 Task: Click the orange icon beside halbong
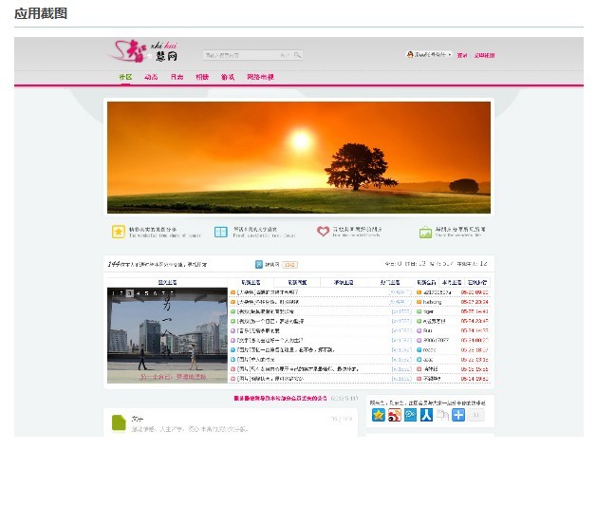pyautogui.click(x=419, y=302)
